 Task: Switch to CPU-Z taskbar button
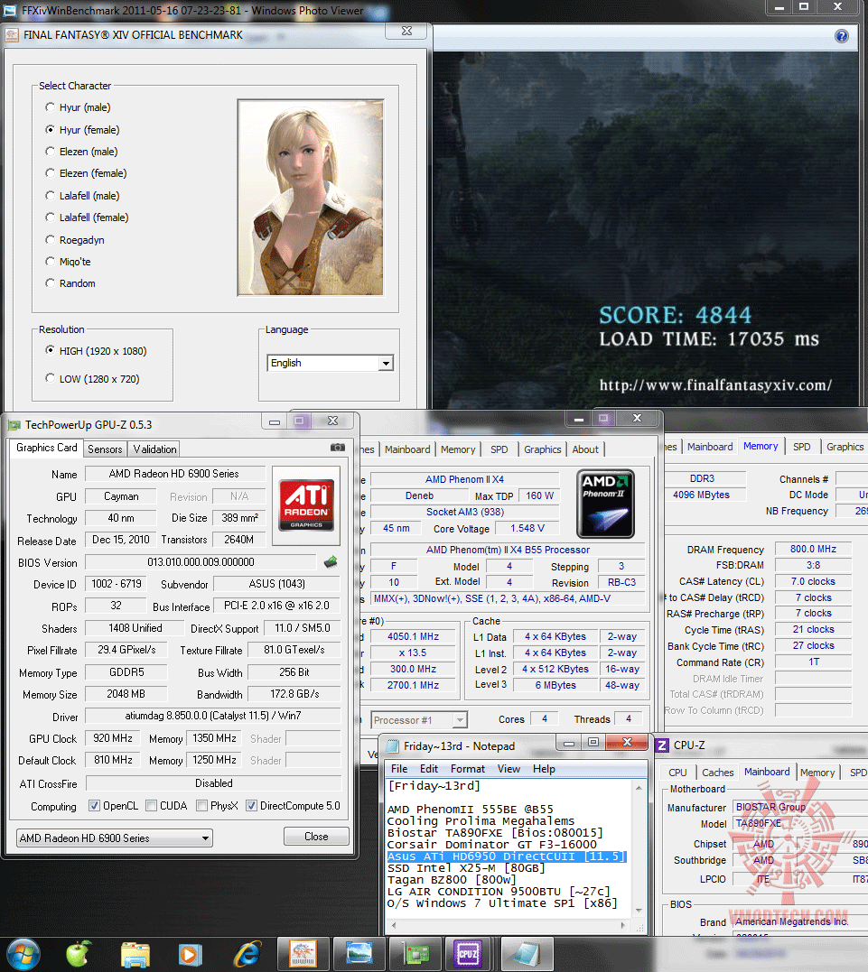468,954
